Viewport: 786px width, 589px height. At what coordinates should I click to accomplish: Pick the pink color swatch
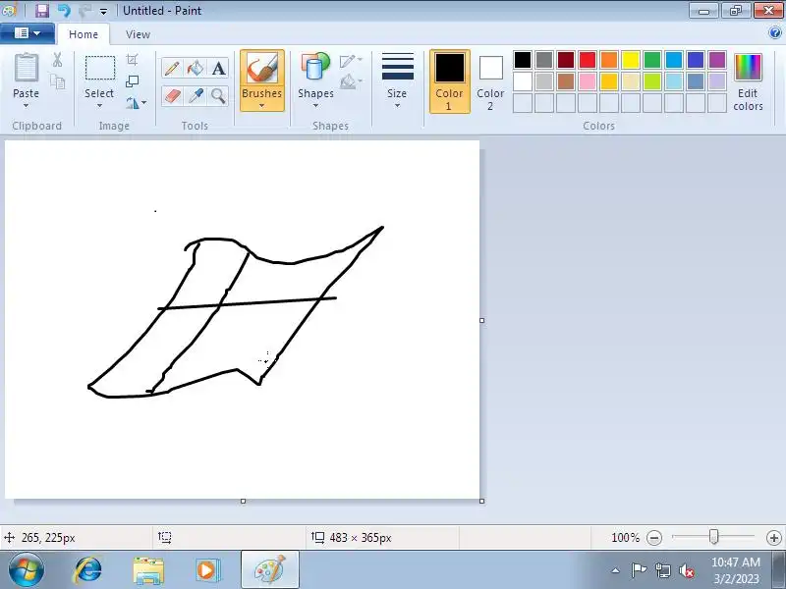588,81
